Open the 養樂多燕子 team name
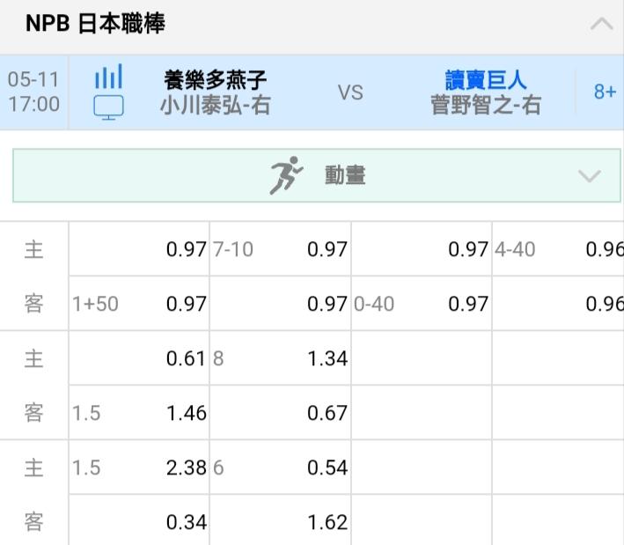This screenshot has height=545, width=624. [215, 79]
